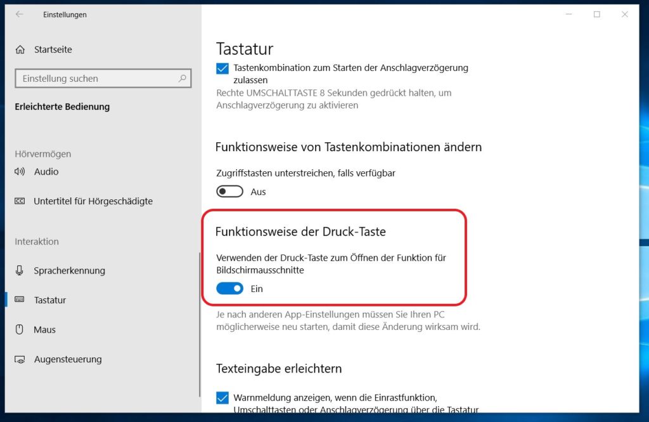The width and height of the screenshot is (649, 422).
Task: Turn on Zugriffstasten unterstreichen toggle
Action: [x=229, y=192]
